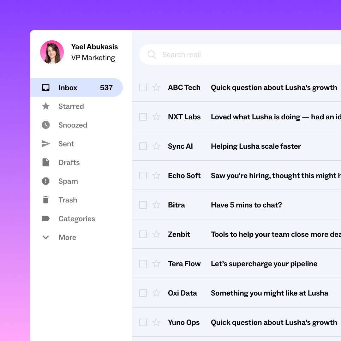Select the Bitra email checkbox
The height and width of the screenshot is (341, 341).
point(143,205)
